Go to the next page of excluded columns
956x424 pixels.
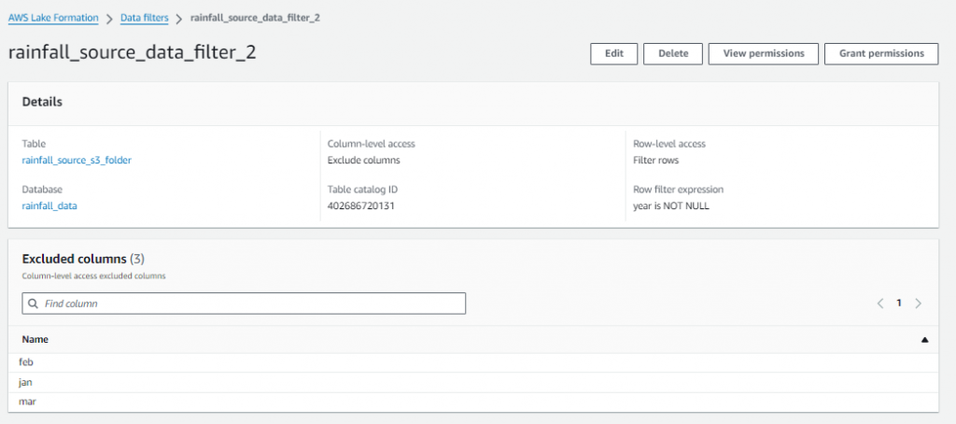coord(919,304)
